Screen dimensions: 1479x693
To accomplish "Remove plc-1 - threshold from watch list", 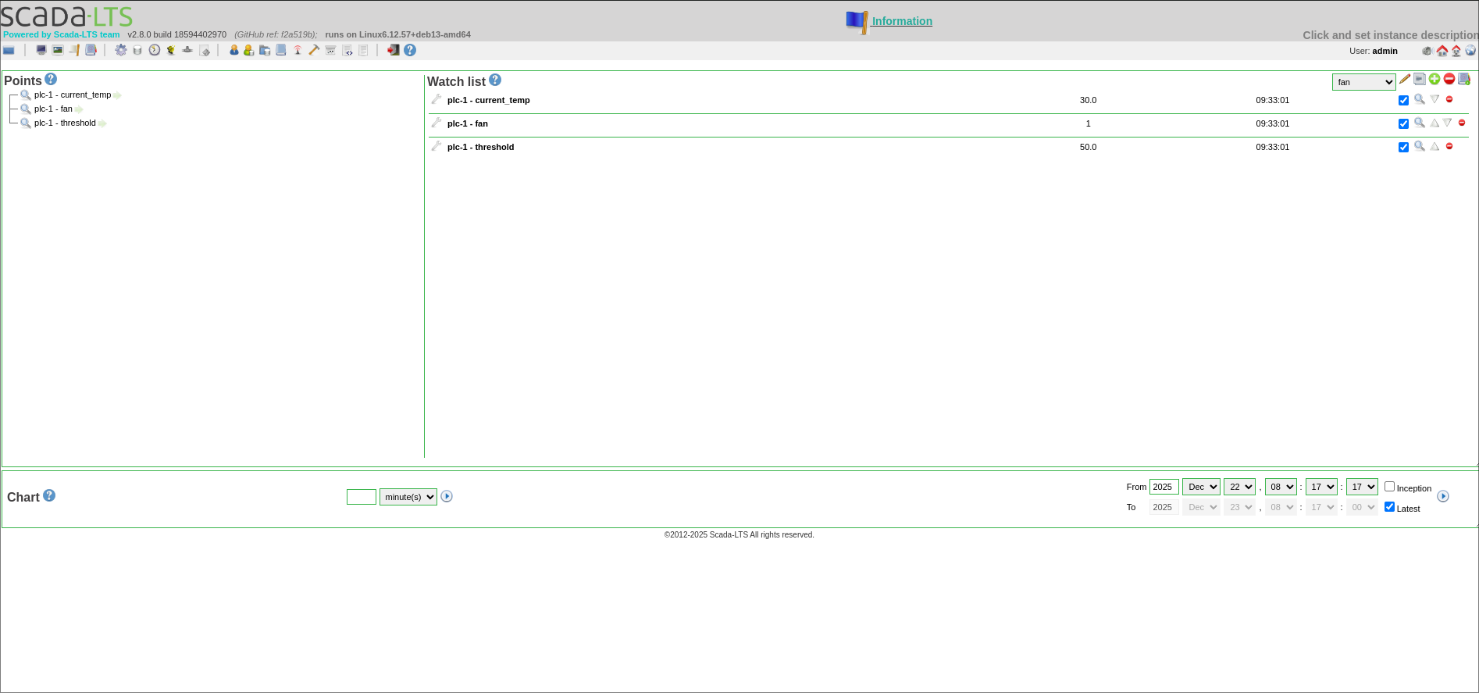I will 1449,146.
